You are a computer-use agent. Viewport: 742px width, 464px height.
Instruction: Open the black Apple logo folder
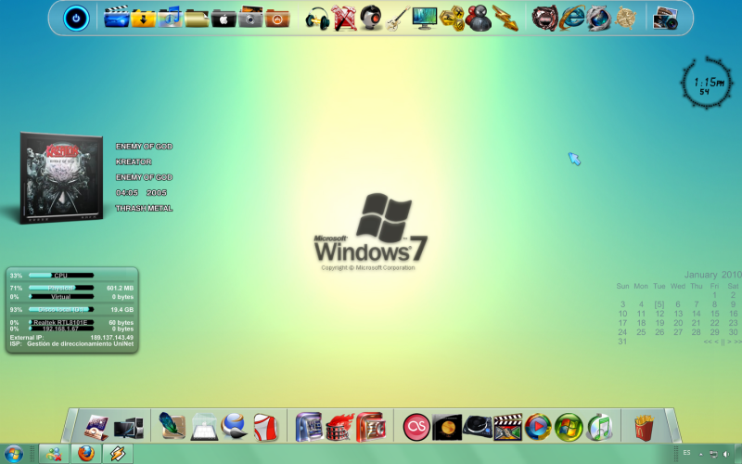pos(224,18)
